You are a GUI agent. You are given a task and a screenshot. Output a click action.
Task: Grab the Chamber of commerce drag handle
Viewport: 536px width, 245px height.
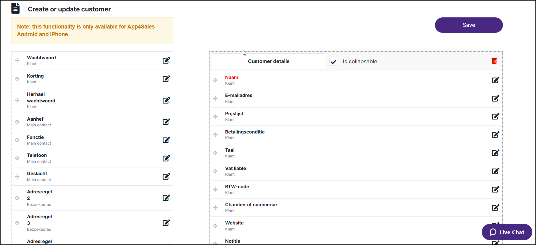pyautogui.click(x=215, y=208)
